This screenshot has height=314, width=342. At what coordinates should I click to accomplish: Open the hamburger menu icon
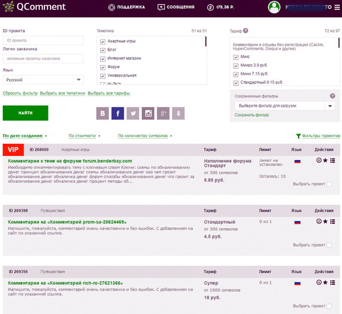[337, 7]
